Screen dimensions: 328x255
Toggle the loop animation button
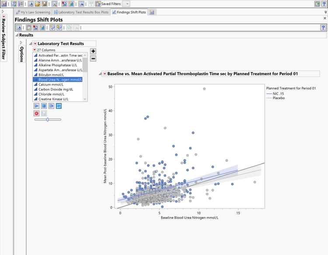(x=59, y=106)
